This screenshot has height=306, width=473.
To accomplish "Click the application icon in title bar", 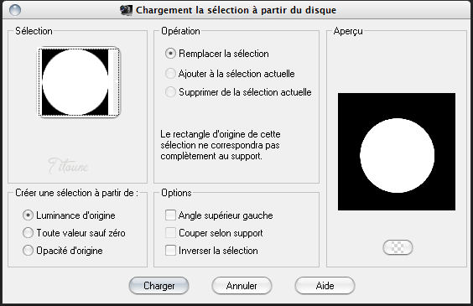I will (x=126, y=10).
